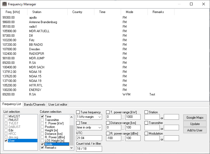
Task: Click the T. power range maximum 1000 field
Action: [133, 117]
